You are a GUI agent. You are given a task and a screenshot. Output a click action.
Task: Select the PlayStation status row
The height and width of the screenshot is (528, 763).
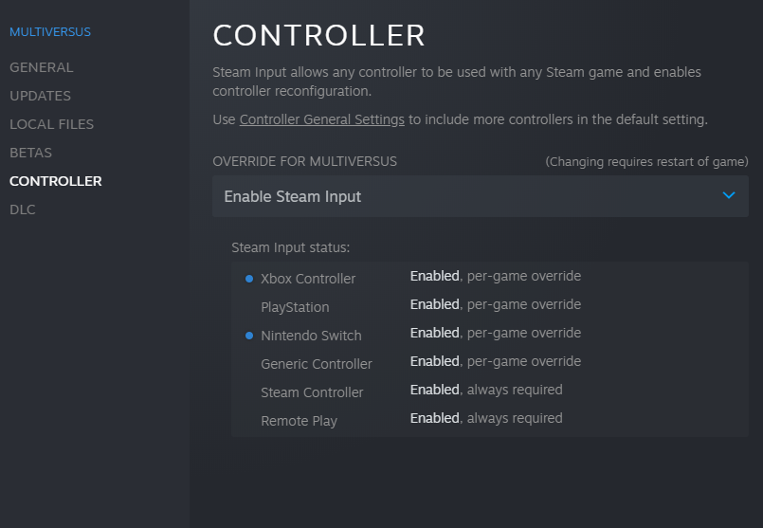coord(490,306)
